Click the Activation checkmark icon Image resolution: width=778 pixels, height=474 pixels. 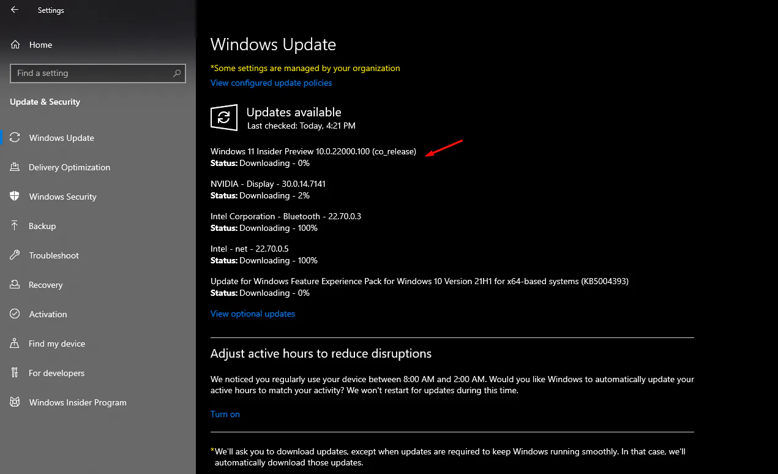tap(15, 314)
